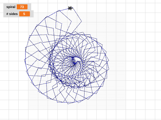161x120 pixels.
Task: Click the leftmost corner of the spiral
Action: [24, 60]
